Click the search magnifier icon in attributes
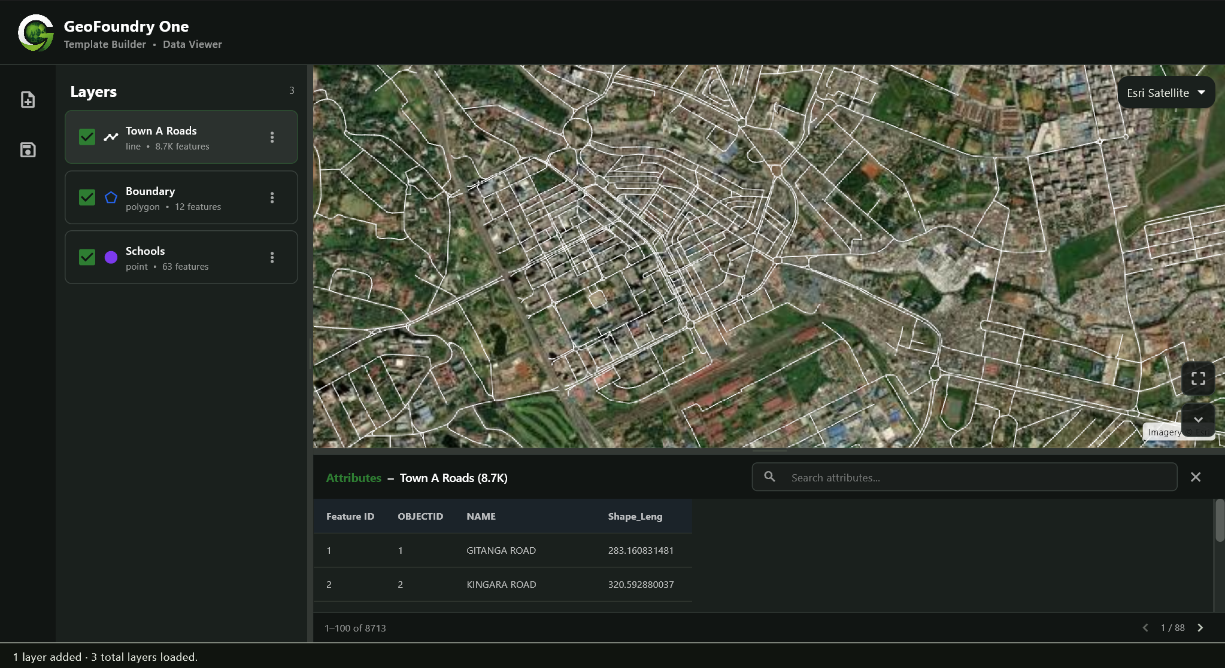 pyautogui.click(x=770, y=477)
